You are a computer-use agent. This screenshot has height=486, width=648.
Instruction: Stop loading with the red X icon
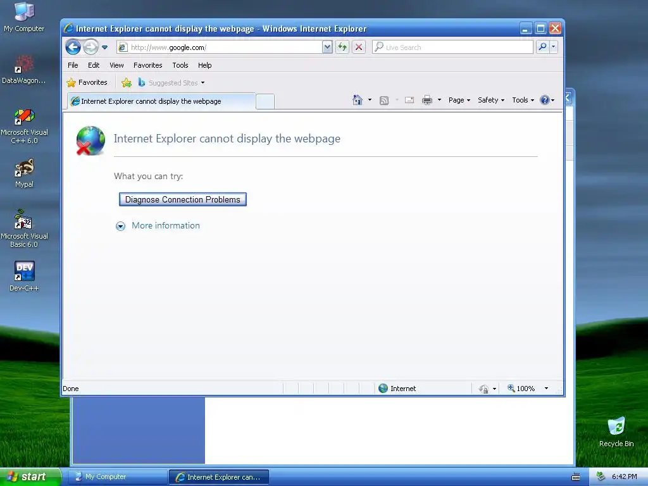click(x=359, y=47)
